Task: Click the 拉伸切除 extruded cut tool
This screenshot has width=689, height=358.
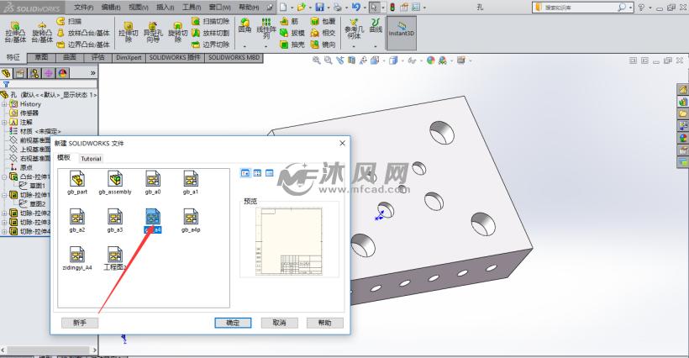Action: tap(129, 33)
